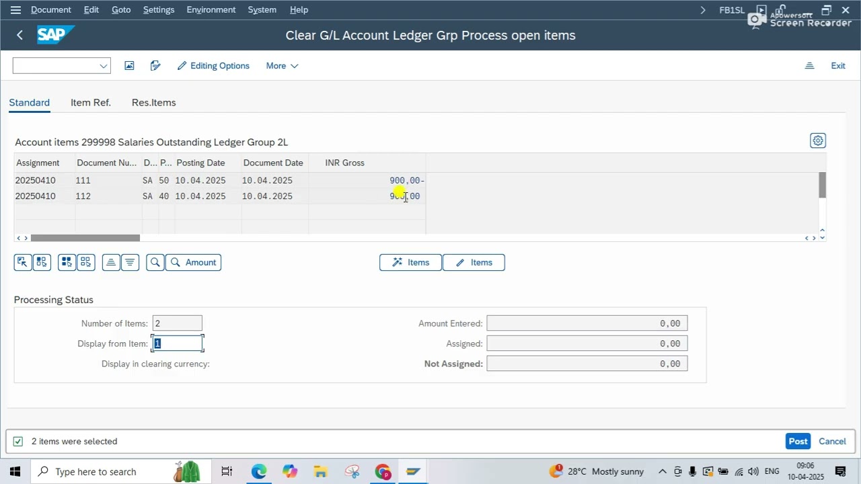
Task: Open the menu bar overflow arrow next to FB1SL
Action: pyautogui.click(x=703, y=10)
